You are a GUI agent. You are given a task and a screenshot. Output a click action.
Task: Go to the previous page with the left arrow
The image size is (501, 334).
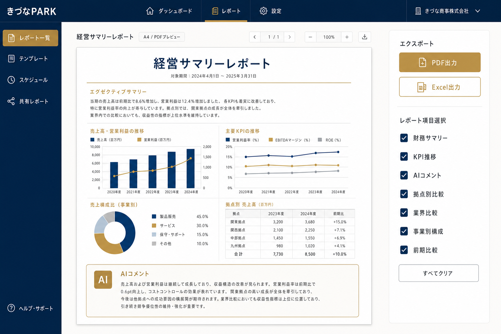click(255, 37)
